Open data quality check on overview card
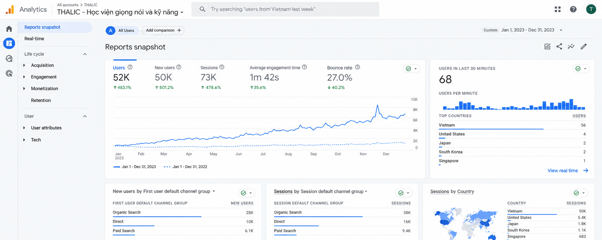Viewport: 602px width, 240px height. coord(411,69)
